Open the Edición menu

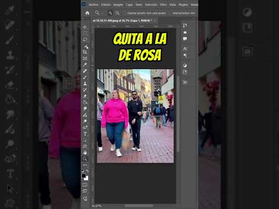(x=106, y=5)
